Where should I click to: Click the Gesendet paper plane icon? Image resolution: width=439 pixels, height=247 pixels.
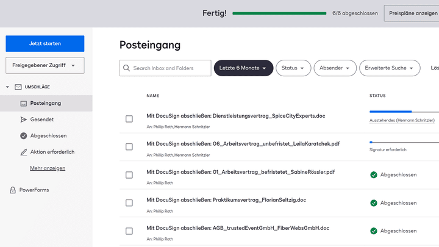coord(24,120)
